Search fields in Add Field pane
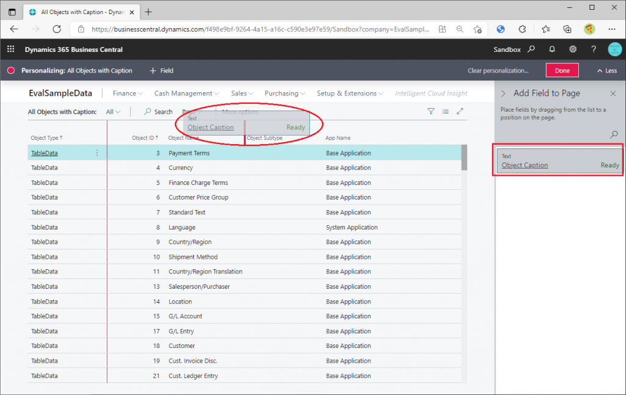 [614, 134]
